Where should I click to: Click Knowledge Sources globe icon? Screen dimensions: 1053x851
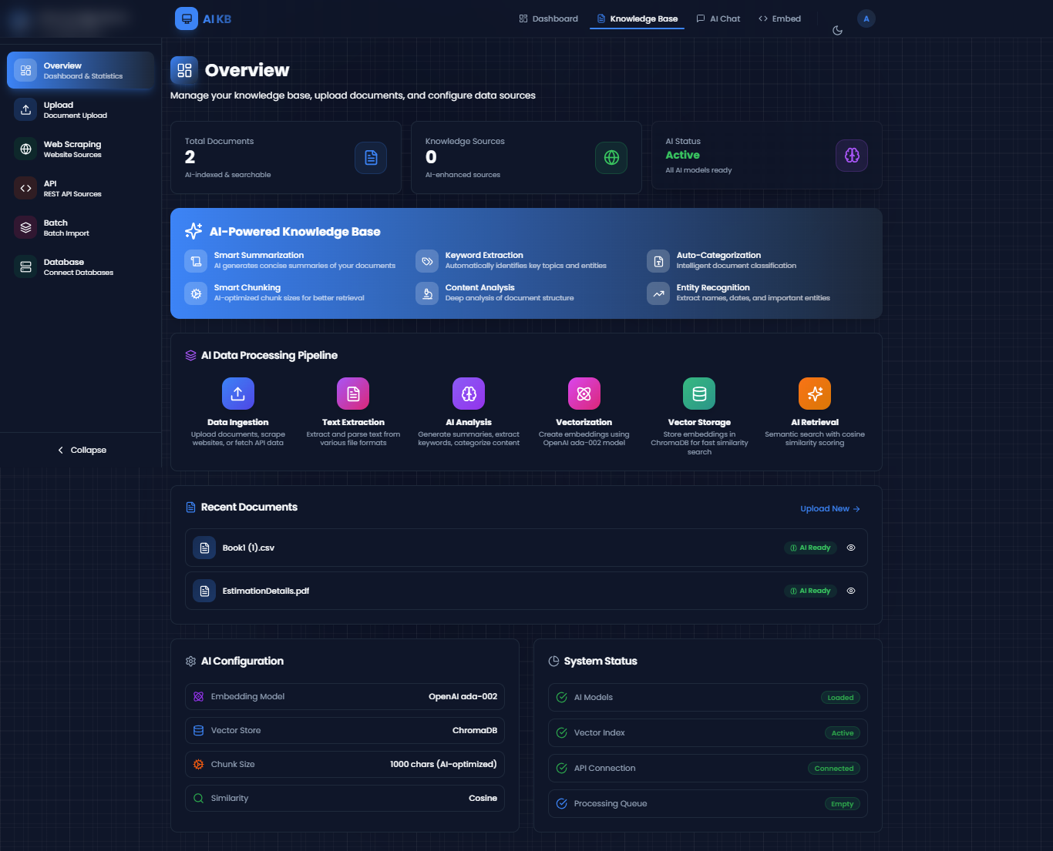click(x=611, y=158)
